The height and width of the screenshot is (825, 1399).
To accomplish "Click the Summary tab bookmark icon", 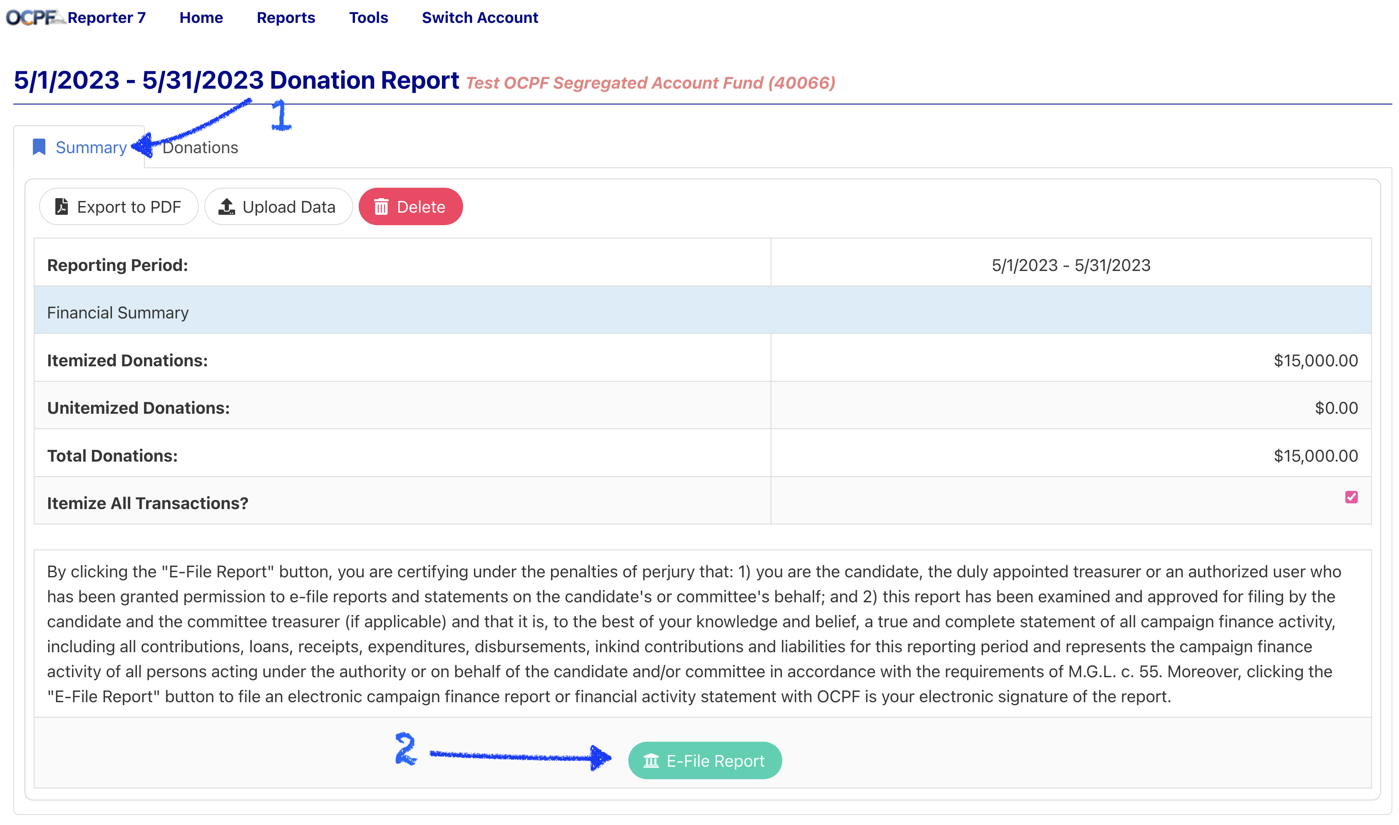I will (x=39, y=147).
